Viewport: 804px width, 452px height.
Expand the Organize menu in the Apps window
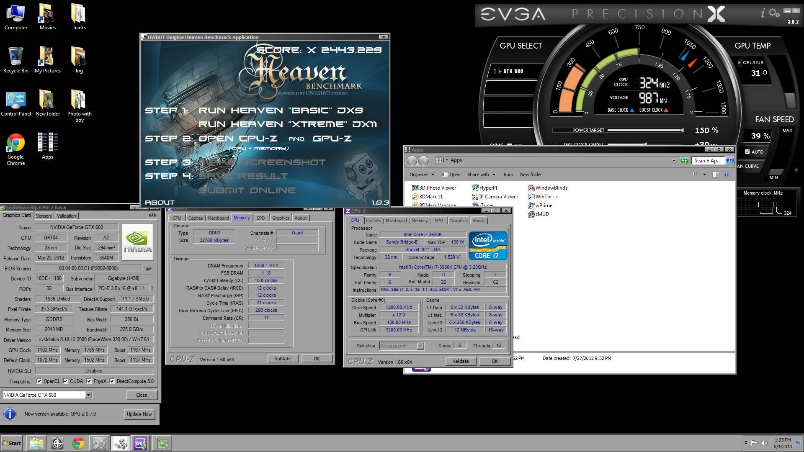pos(422,175)
